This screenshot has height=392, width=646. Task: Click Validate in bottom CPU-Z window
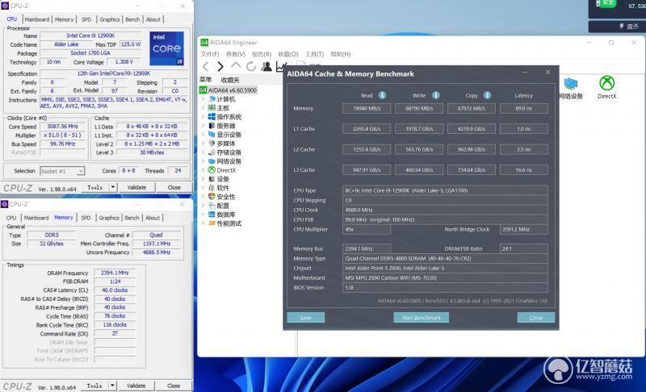(x=136, y=386)
